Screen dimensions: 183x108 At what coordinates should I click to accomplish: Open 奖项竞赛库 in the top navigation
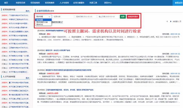50,3
